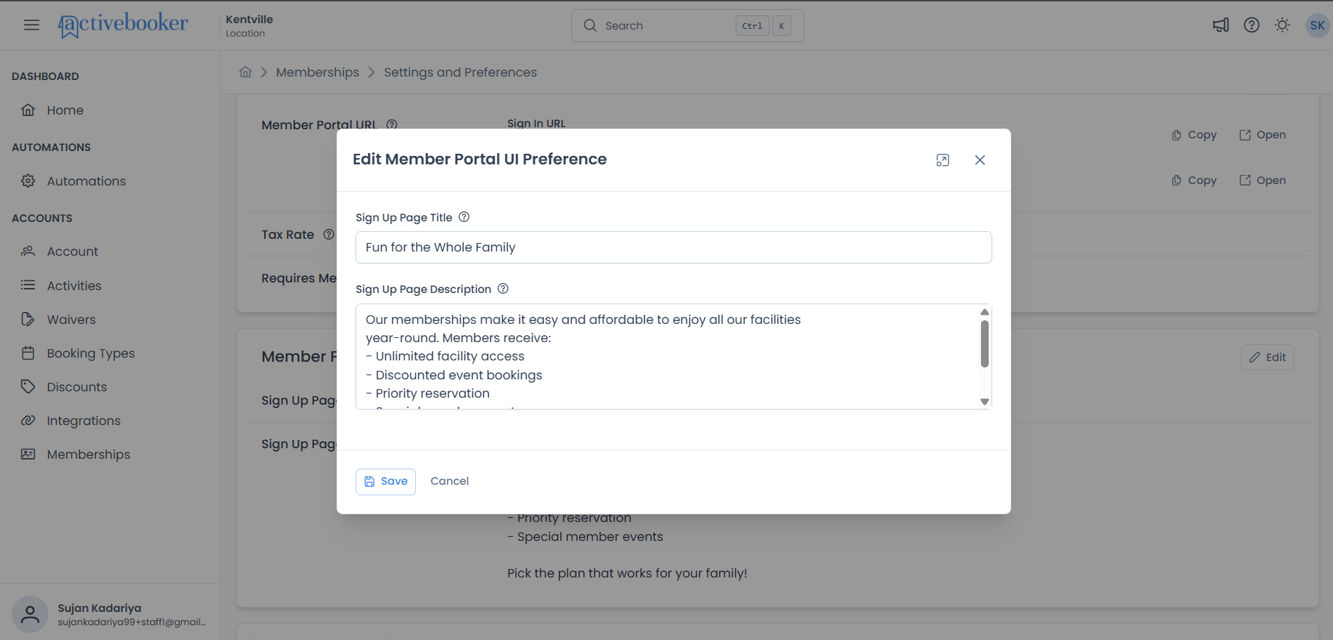Click the Kentville location selector
The height and width of the screenshot is (640, 1333).
(x=249, y=26)
